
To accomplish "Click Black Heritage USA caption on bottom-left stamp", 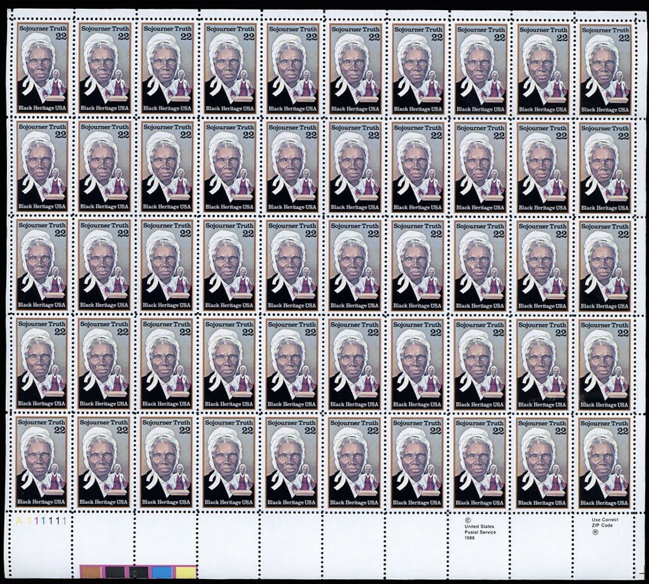I will (x=41, y=502).
